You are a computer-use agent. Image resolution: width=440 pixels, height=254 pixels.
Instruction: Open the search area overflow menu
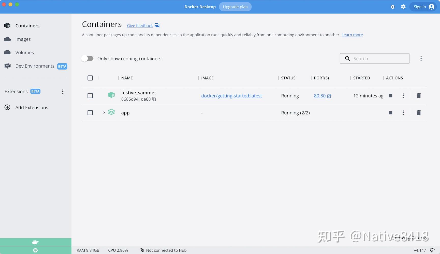pyautogui.click(x=421, y=58)
